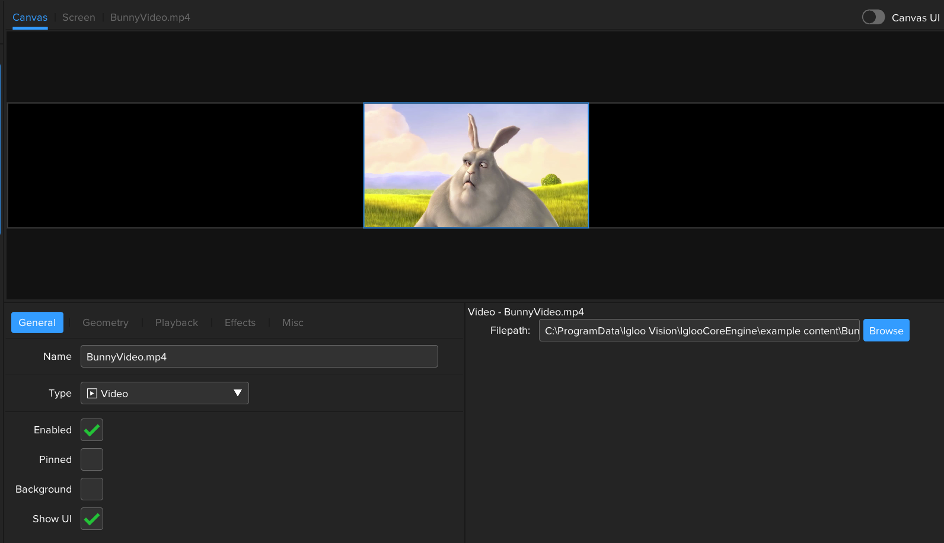Uncheck the Enabled checkbox
This screenshot has height=543, width=944.
coord(92,430)
